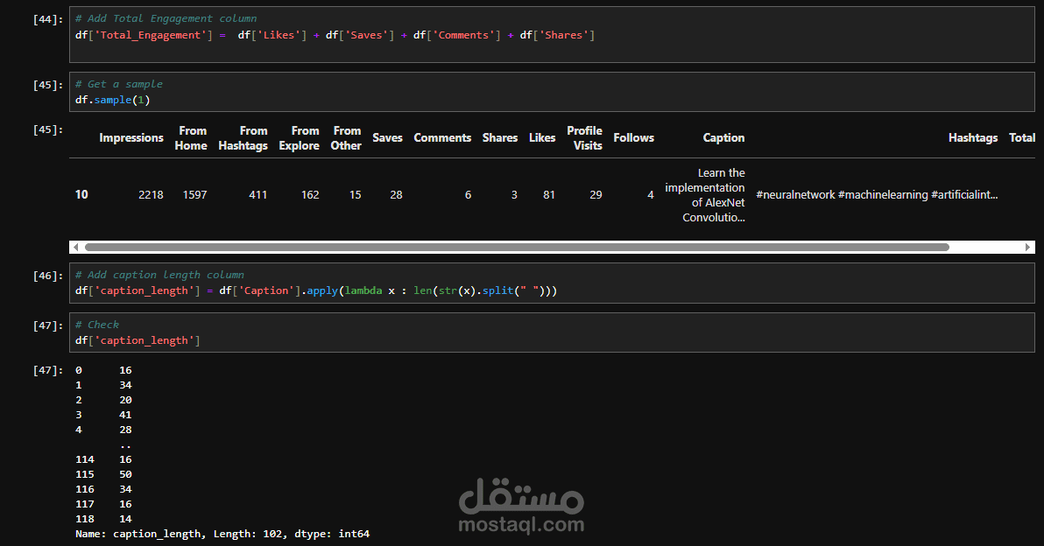This screenshot has width=1044, height=546.
Task: Click the Profile Visits column header
Action: coord(584,138)
